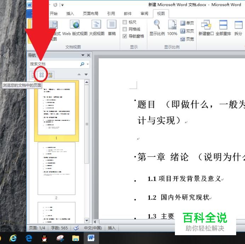Uncheck the Navigation Pane (导航窗格) checkbox
This screenshot has width=245, height=244.
(125, 36)
